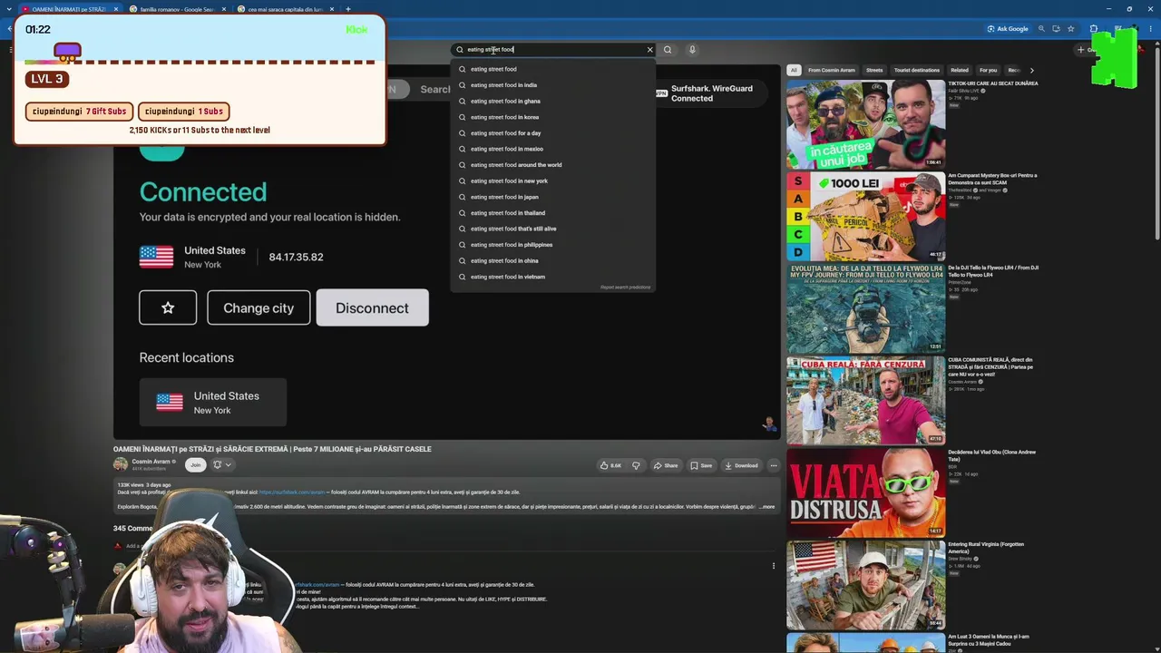
Task: Open the 1000 LEI Mystery Box video thumbnail
Action: click(x=865, y=217)
